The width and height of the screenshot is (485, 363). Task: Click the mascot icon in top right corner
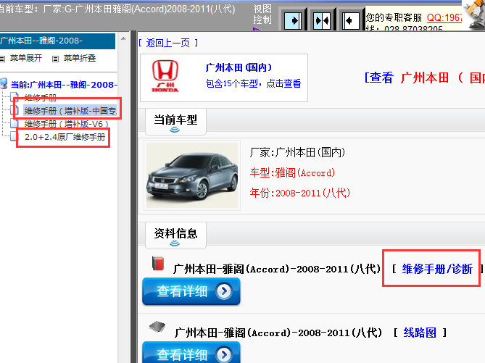(473, 14)
